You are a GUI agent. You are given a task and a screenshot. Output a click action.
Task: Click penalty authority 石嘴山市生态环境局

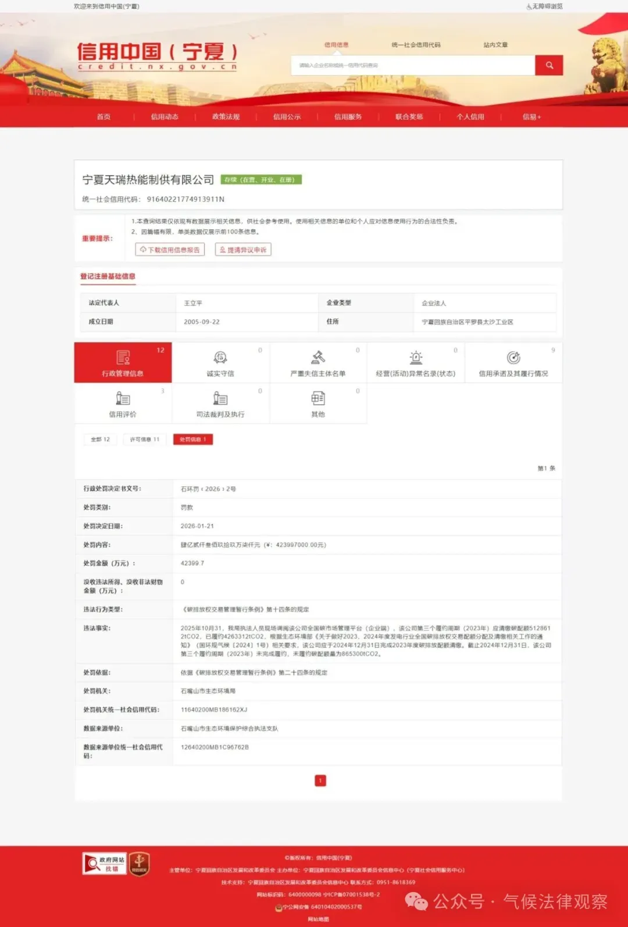208,691
